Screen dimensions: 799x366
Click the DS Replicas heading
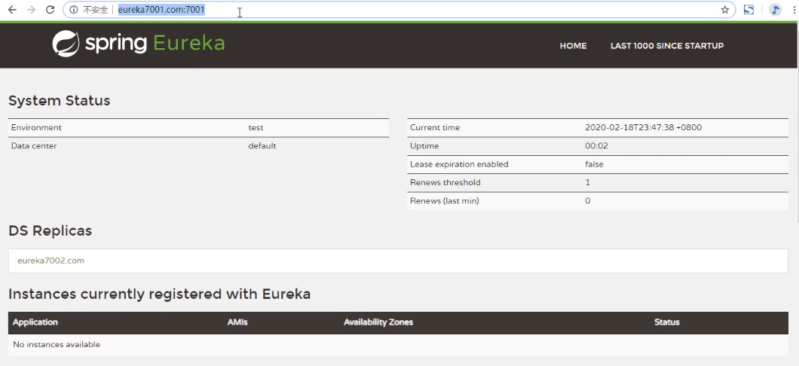click(50, 230)
